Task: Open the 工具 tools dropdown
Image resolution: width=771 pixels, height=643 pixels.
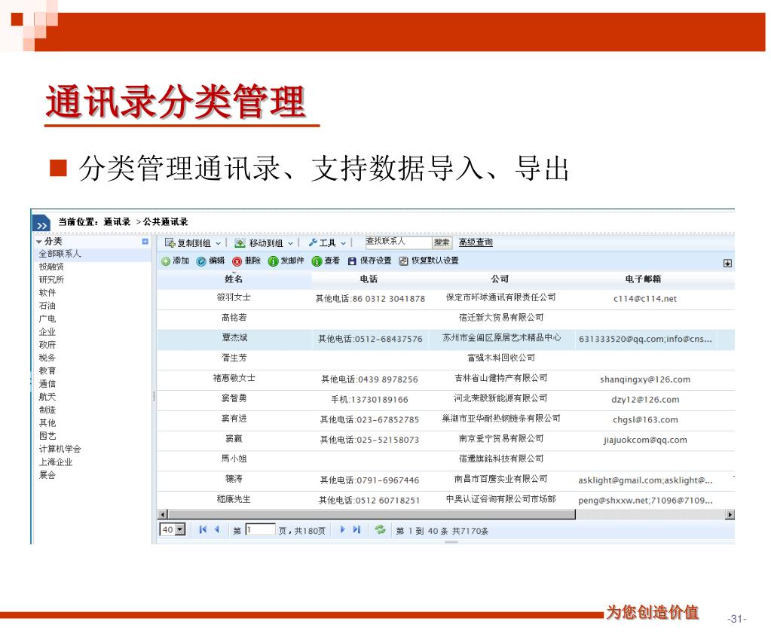Action: pyautogui.click(x=343, y=243)
